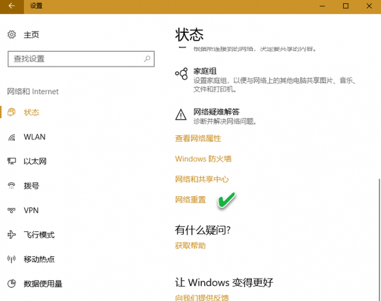Click the Home gear icon
381x301 pixels.
pos(11,35)
